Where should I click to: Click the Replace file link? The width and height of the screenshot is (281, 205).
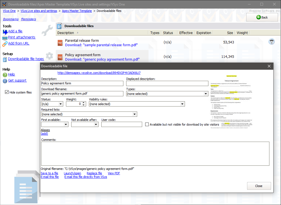click(94, 173)
